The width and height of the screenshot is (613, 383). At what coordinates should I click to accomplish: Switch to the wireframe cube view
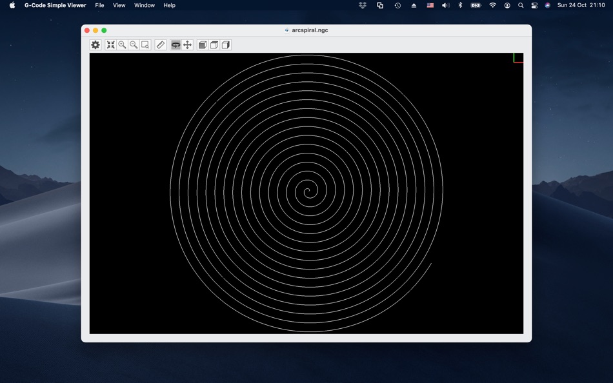click(214, 45)
